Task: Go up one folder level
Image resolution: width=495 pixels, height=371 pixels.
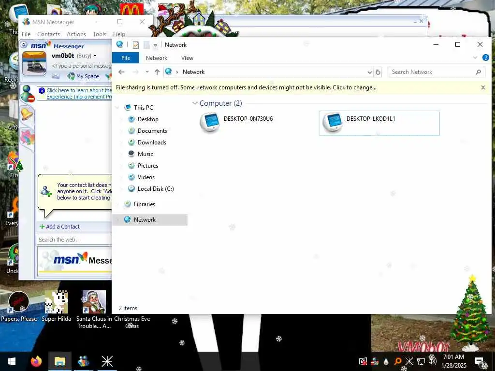Action: [x=157, y=72]
